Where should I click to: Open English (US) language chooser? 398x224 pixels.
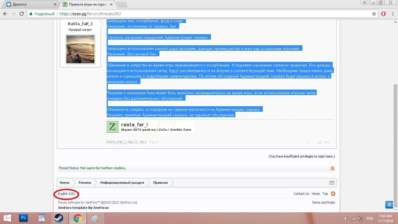[x=66, y=194]
